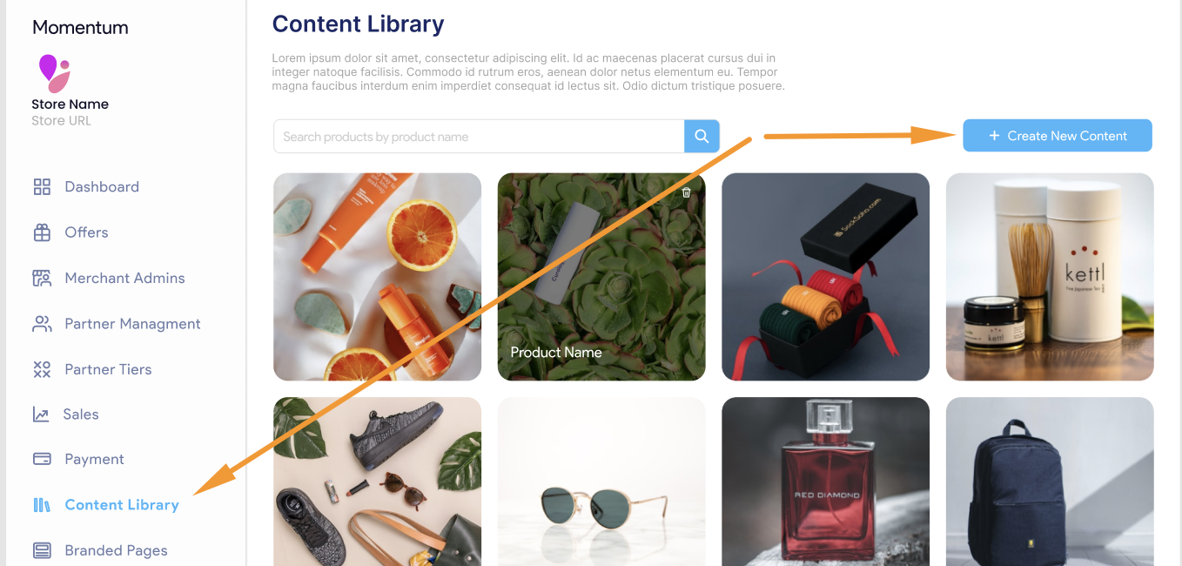This screenshot has height=566, width=1182.
Task: Click the Payment card icon
Action: coord(42,459)
